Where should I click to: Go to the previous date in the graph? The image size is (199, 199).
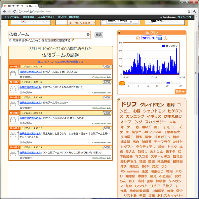click(138, 38)
